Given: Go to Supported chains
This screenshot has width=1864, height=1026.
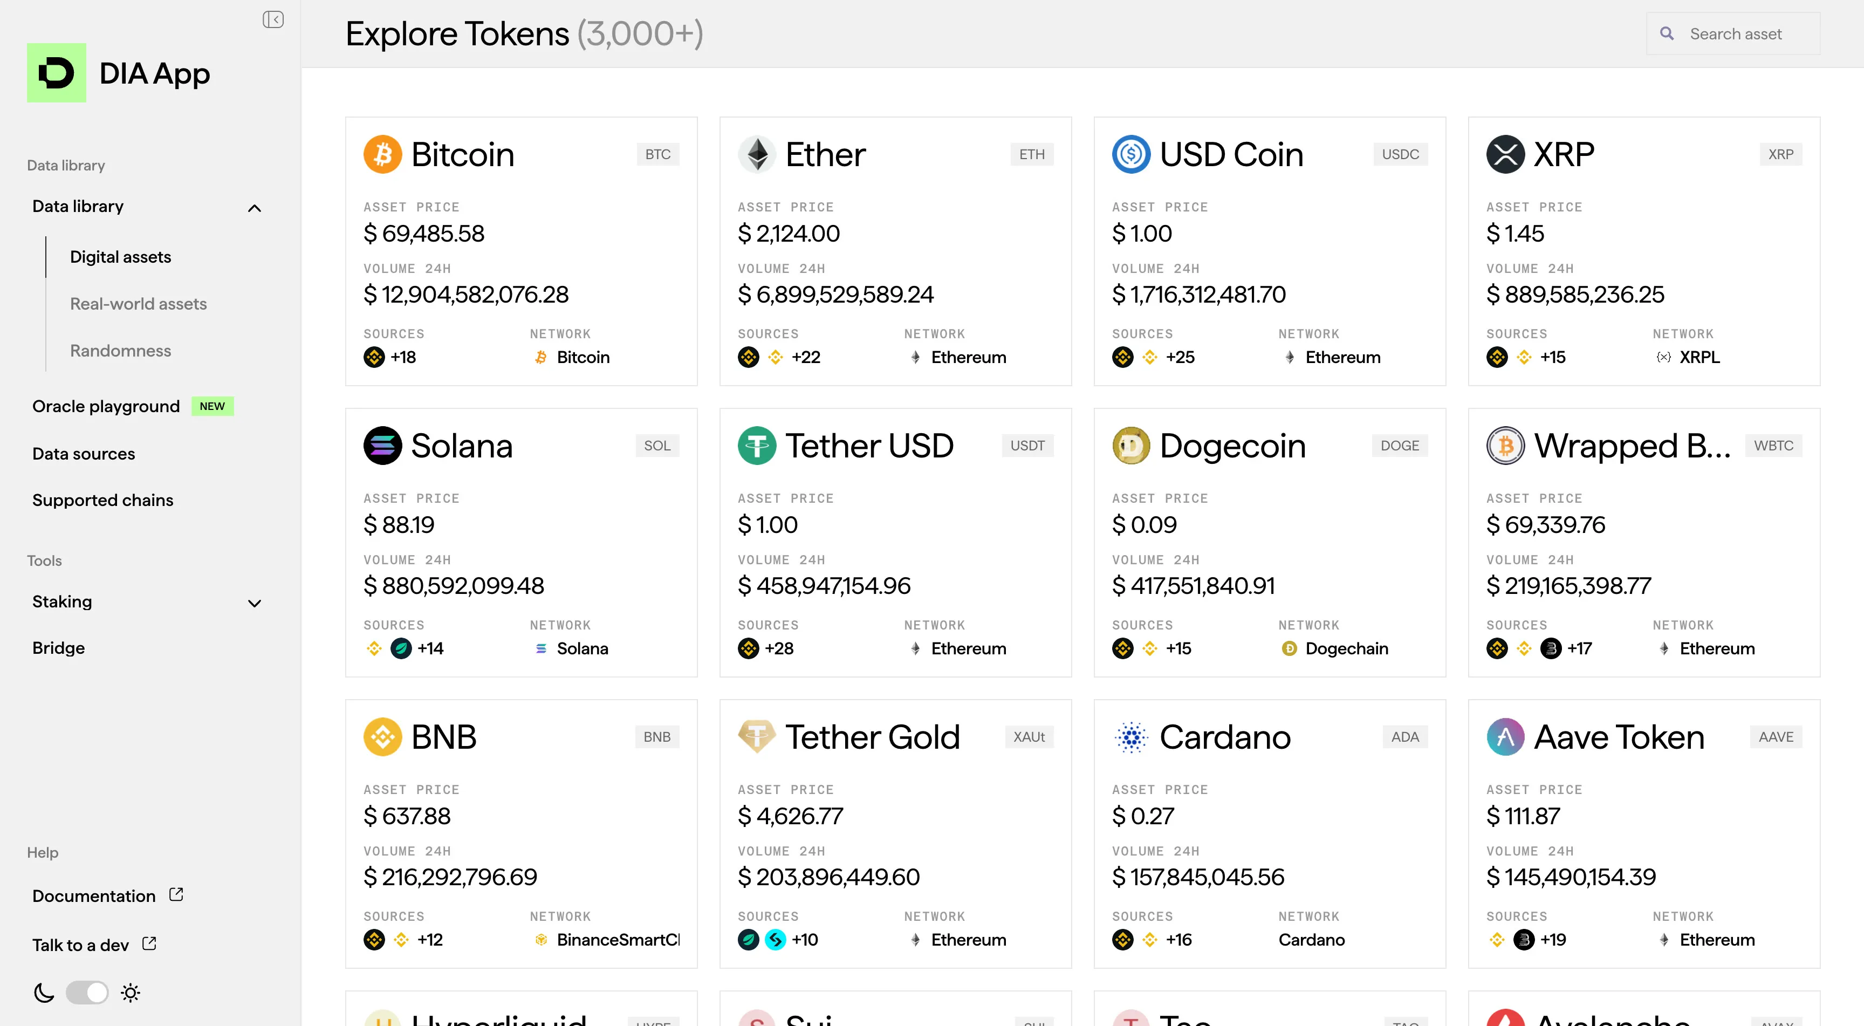Looking at the screenshot, I should [103, 500].
